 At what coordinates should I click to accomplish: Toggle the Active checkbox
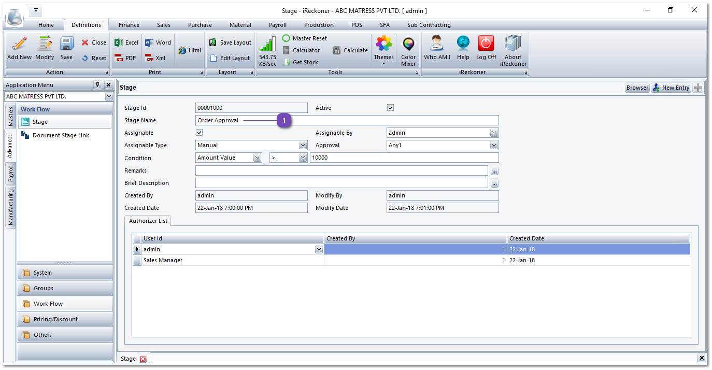[391, 108]
